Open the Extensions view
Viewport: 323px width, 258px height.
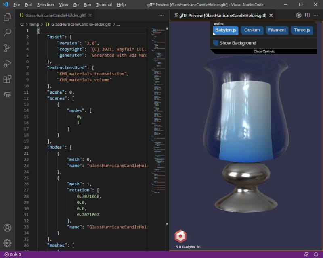(x=7, y=79)
